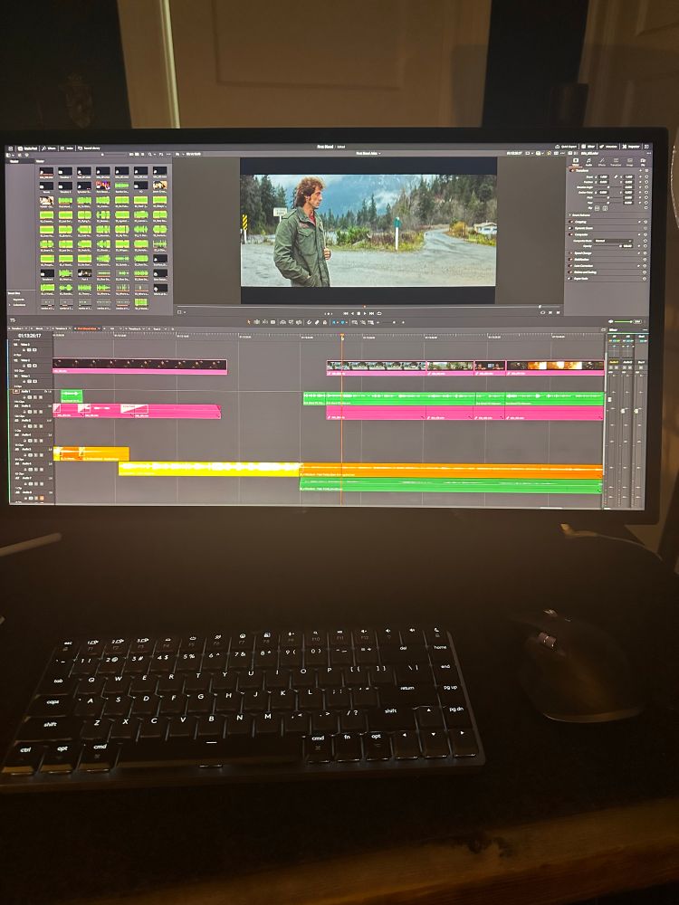Open Timeline View Options icon
679x905 pixels.
click(x=13, y=320)
